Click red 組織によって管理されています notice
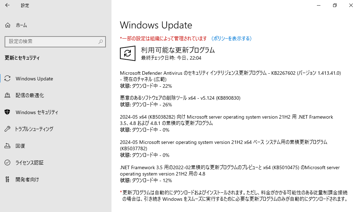This screenshot has width=357, height=212. tap(163, 39)
